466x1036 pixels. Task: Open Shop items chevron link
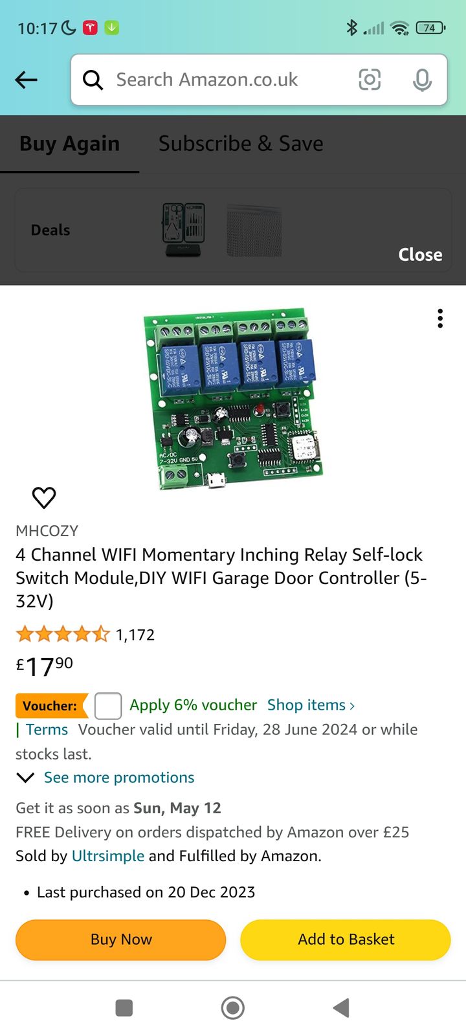(311, 704)
